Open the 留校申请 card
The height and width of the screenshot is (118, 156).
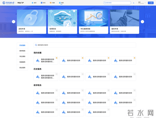click(x=125, y=22)
